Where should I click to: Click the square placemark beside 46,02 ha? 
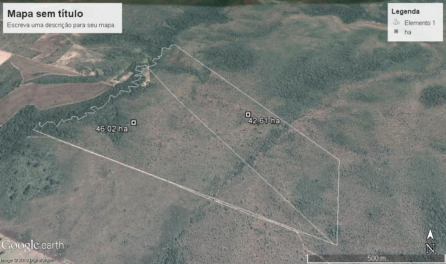[133, 122]
